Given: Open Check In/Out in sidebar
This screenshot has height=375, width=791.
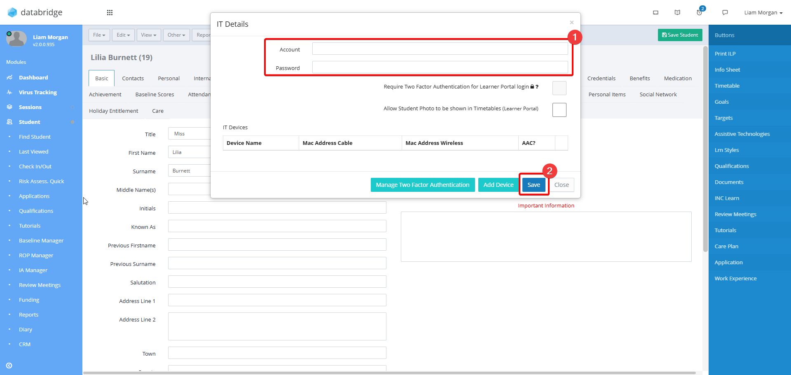Looking at the screenshot, I should pos(35,166).
